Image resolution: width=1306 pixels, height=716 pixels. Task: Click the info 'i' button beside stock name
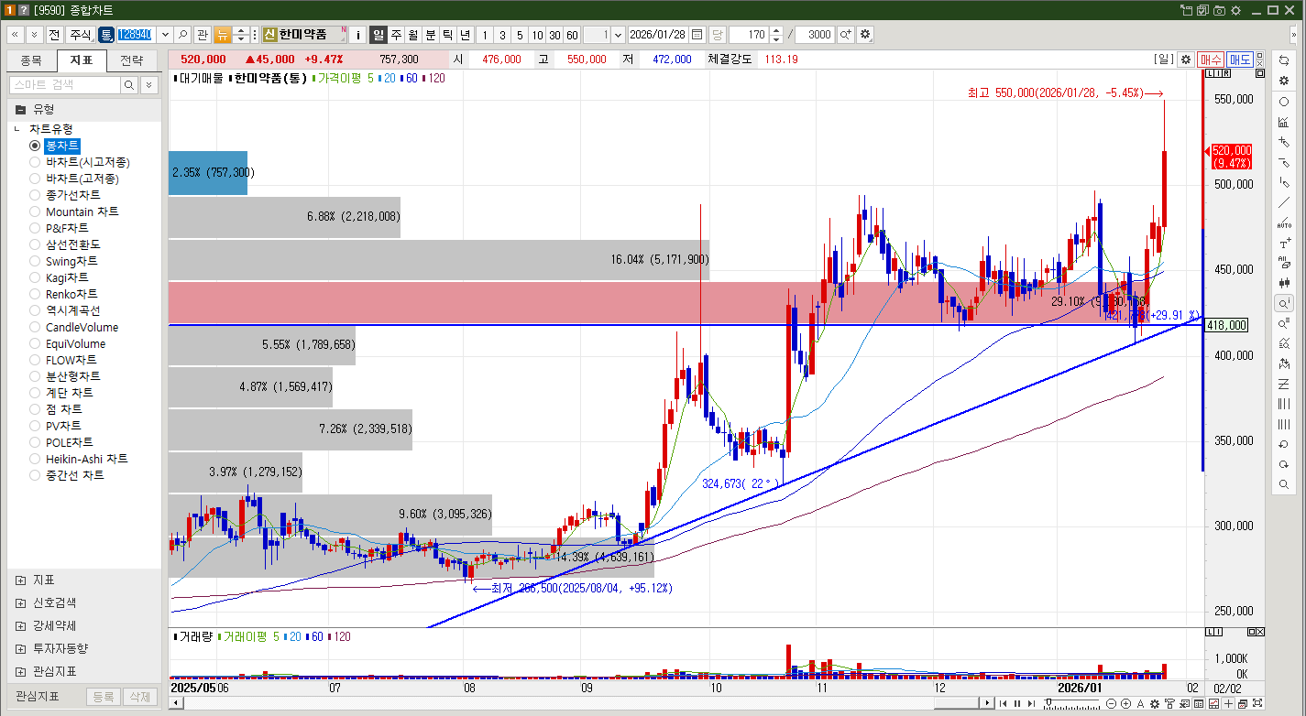tap(358, 35)
